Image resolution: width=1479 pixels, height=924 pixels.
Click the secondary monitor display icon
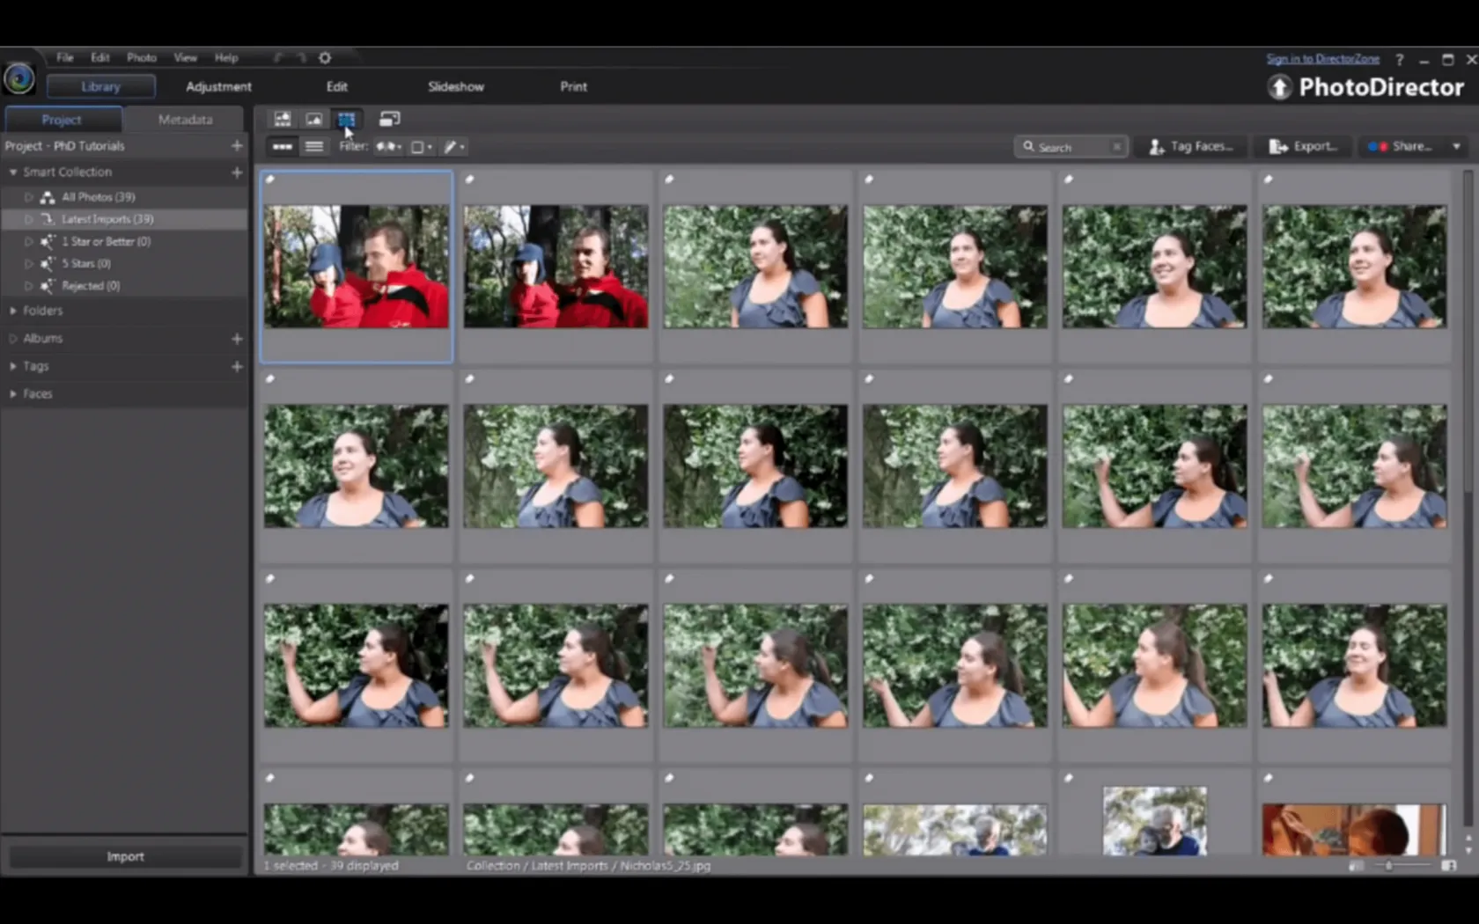click(389, 119)
